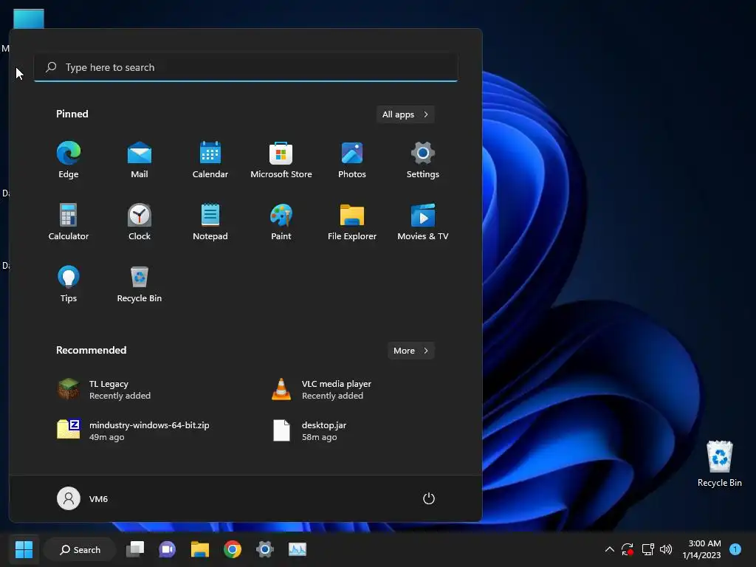Open the Edge pinned app
The height and width of the screenshot is (567, 756).
tap(69, 160)
